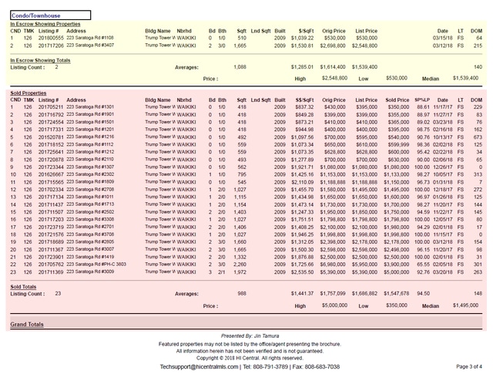This screenshot has height=381, width=493.
Task: Click the Sold Totals heading
Action: [22, 285]
